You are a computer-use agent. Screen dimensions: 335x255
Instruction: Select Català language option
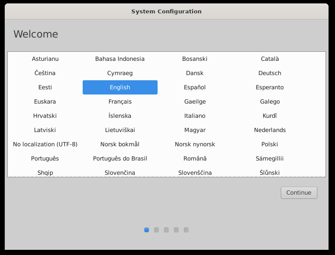pyautogui.click(x=270, y=59)
